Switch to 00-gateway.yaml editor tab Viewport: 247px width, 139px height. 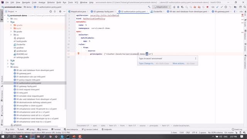point(222,12)
